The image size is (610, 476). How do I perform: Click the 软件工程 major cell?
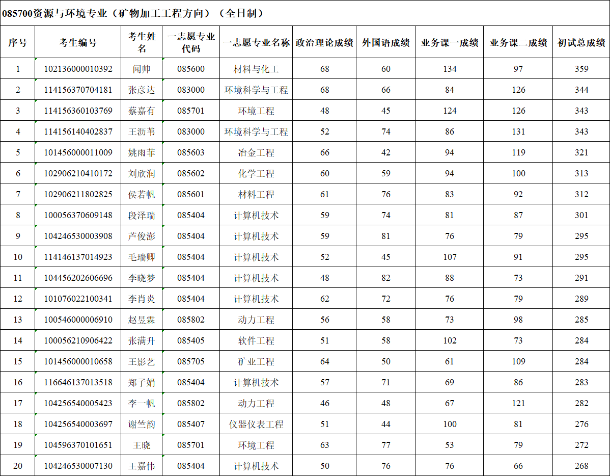point(256,340)
